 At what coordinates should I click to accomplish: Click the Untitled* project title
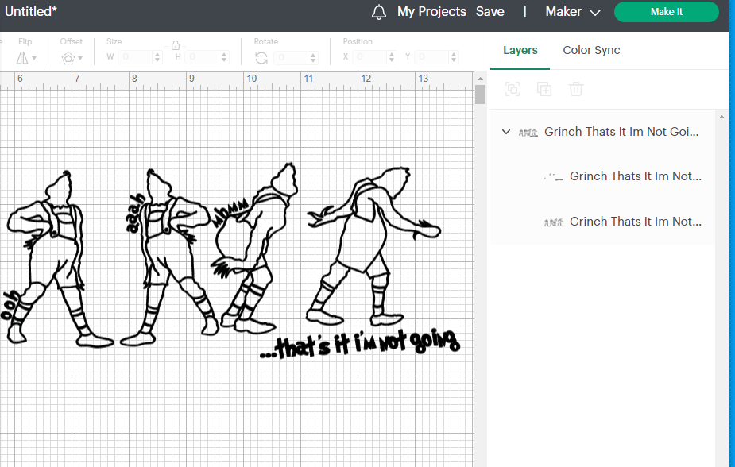point(30,11)
